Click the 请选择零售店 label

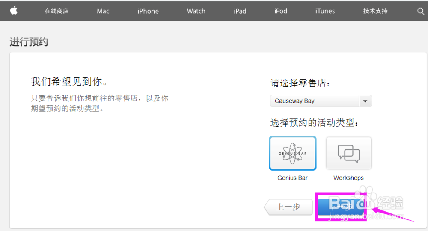point(300,83)
